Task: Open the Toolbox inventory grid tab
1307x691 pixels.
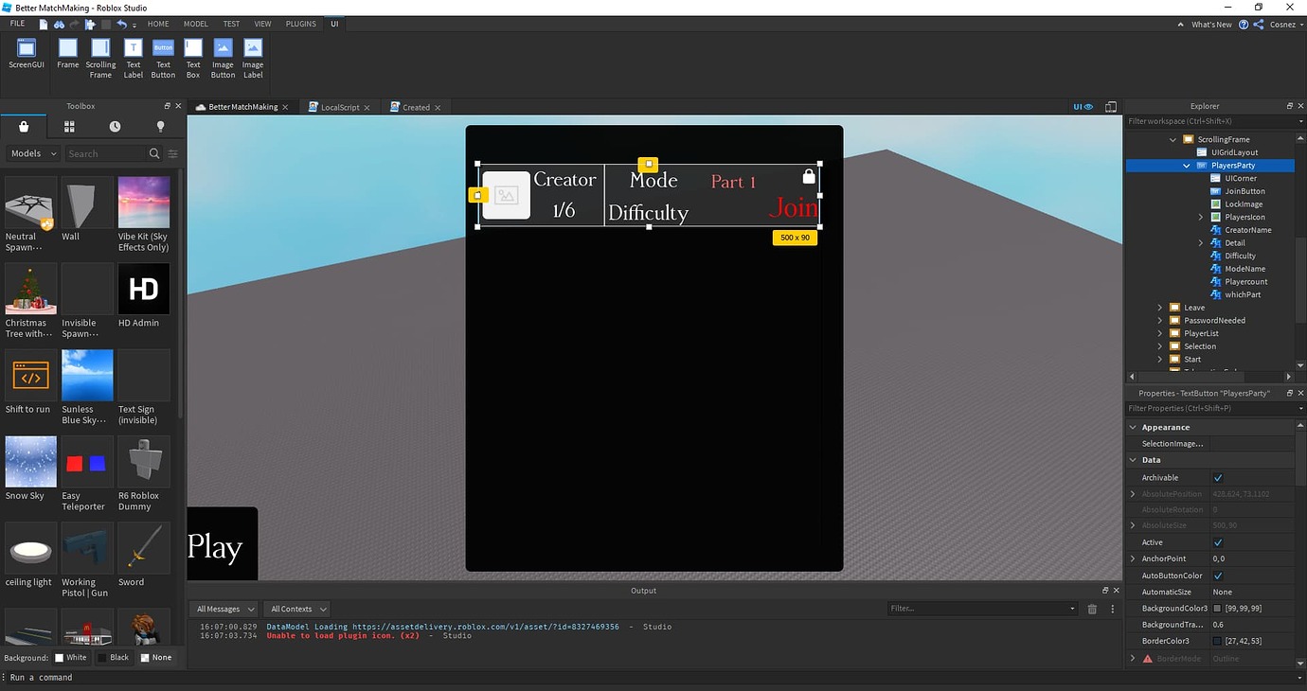Action: (x=69, y=127)
